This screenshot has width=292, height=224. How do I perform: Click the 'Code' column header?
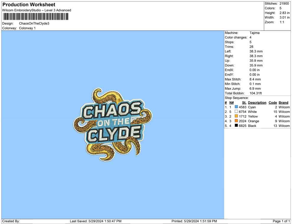273,103
